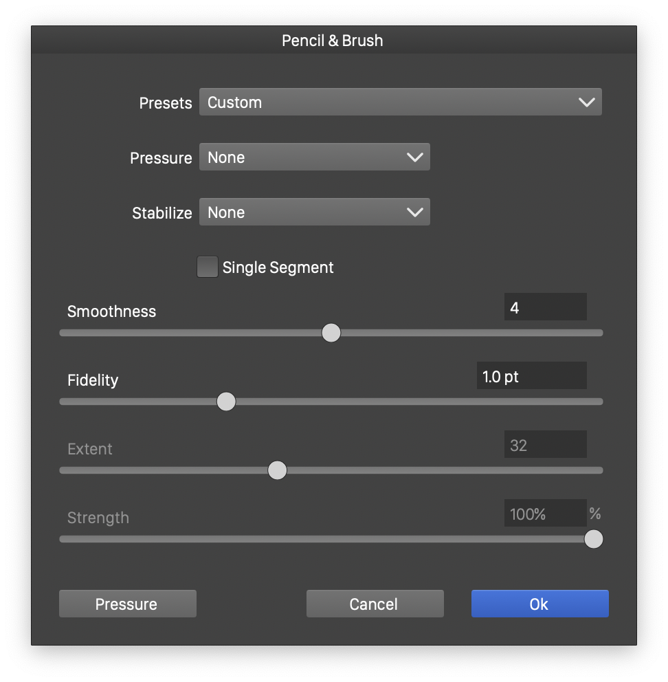Click the Smoothness slider handle
The height and width of the screenshot is (682, 668).
(x=331, y=333)
